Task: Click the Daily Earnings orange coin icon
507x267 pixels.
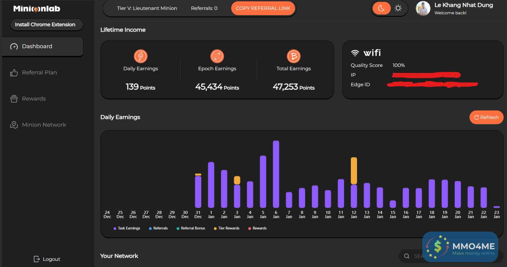Action: (141, 56)
